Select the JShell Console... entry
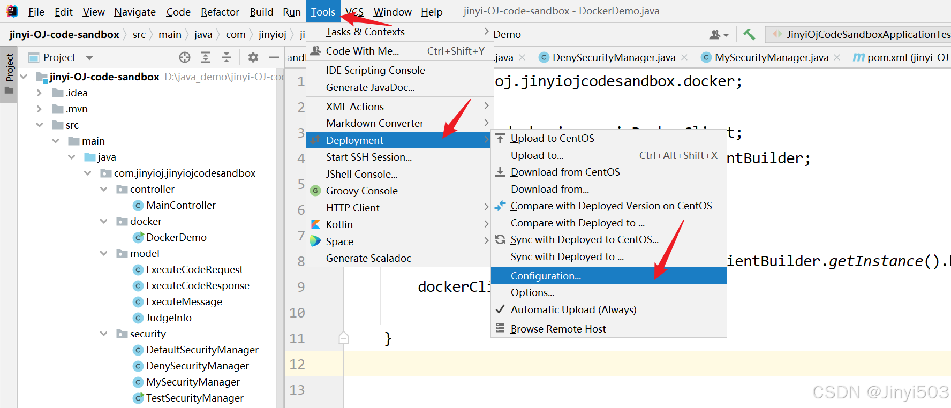The height and width of the screenshot is (408, 951). 398,174
